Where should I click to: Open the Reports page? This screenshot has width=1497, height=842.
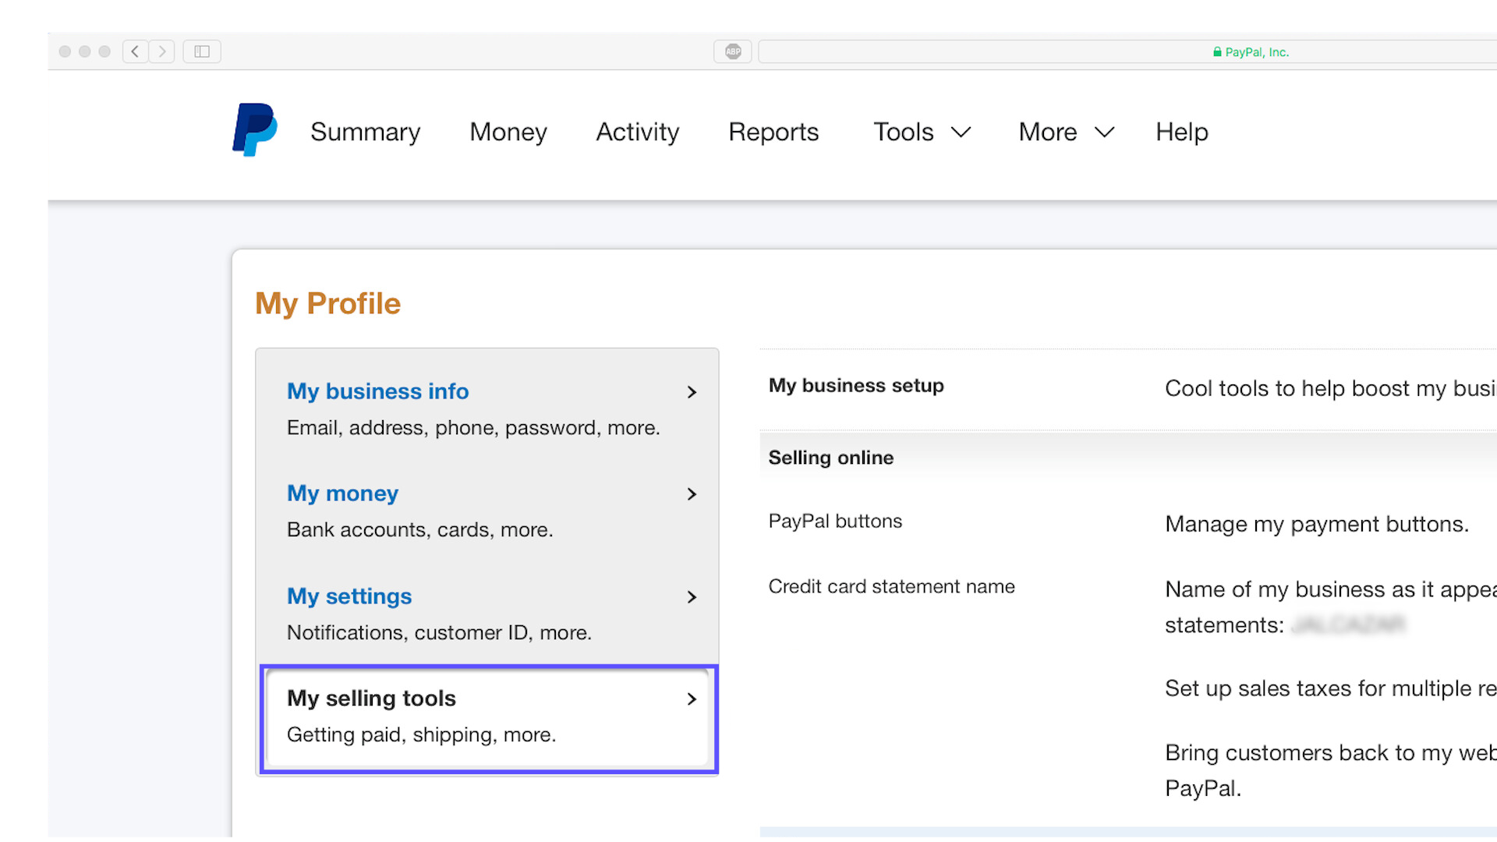click(773, 132)
